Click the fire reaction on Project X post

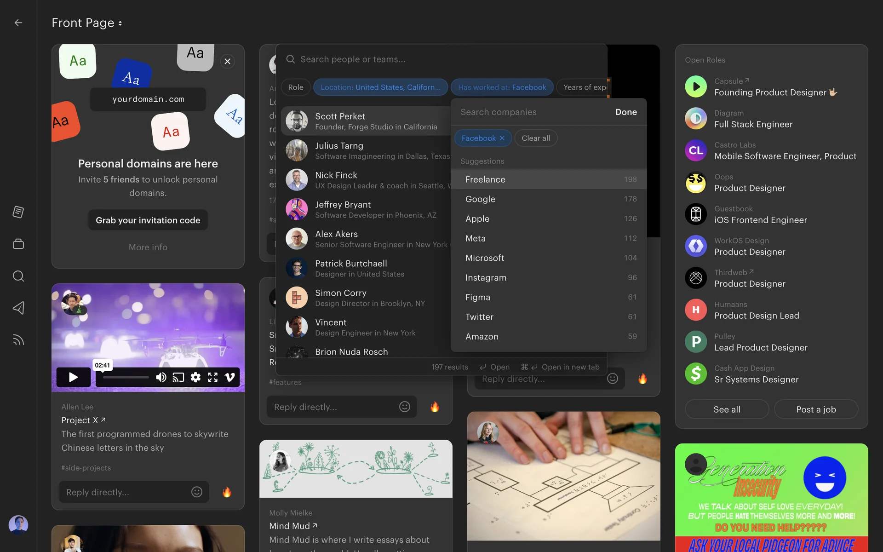(227, 492)
